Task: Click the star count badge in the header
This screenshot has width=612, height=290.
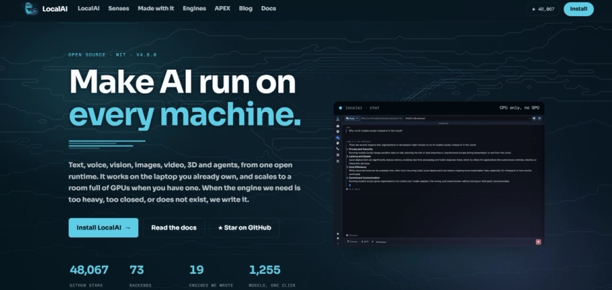Action: (543, 9)
